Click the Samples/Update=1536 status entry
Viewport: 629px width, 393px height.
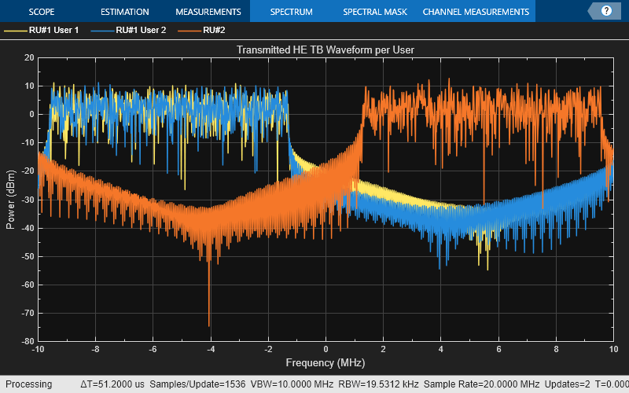pos(197,384)
